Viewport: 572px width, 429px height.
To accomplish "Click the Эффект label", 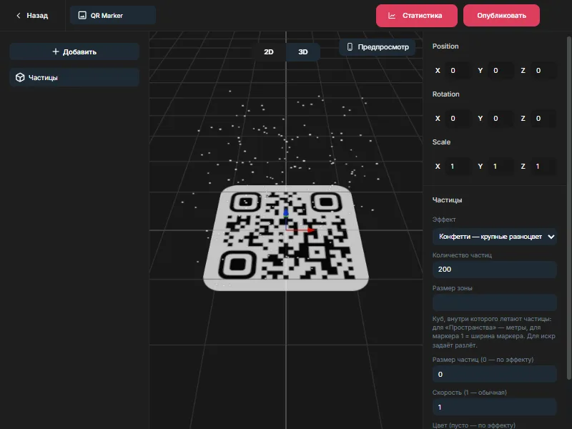I will pyautogui.click(x=444, y=220).
